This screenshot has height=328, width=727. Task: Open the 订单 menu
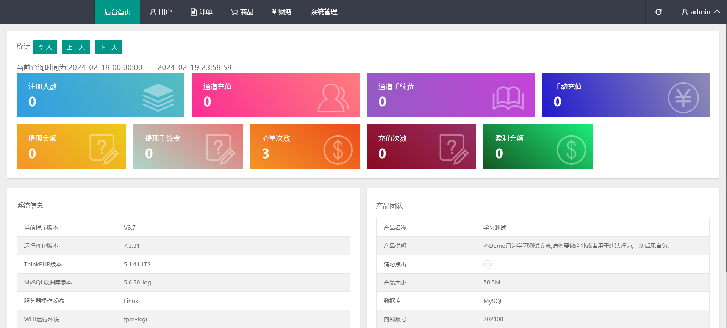coord(201,12)
